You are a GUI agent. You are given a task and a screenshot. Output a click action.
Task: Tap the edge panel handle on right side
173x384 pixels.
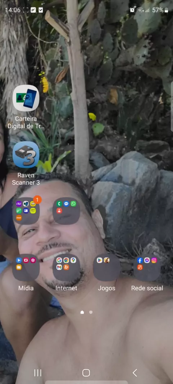[172, 107]
